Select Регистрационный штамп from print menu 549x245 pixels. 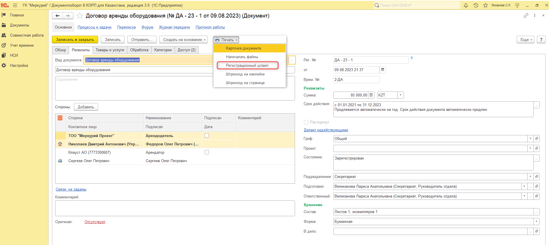[x=247, y=66]
